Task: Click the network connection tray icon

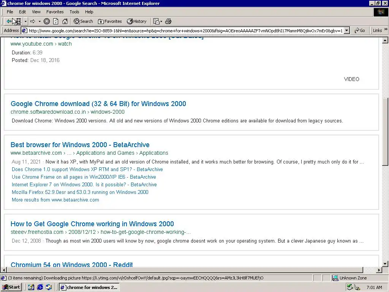Action: [357, 287]
